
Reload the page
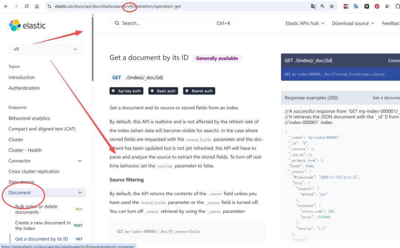coord(27,6)
